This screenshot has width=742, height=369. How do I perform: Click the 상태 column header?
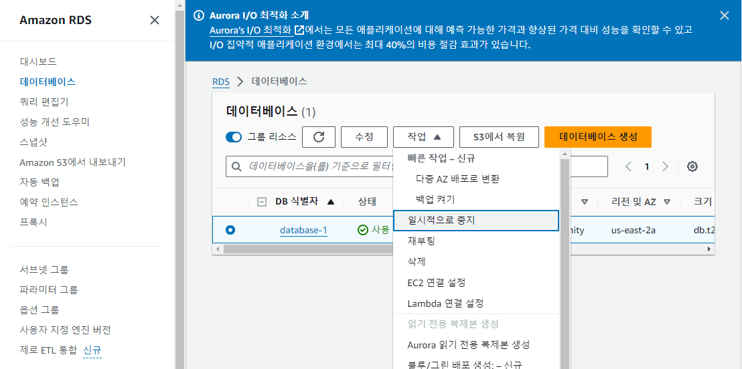coord(367,202)
